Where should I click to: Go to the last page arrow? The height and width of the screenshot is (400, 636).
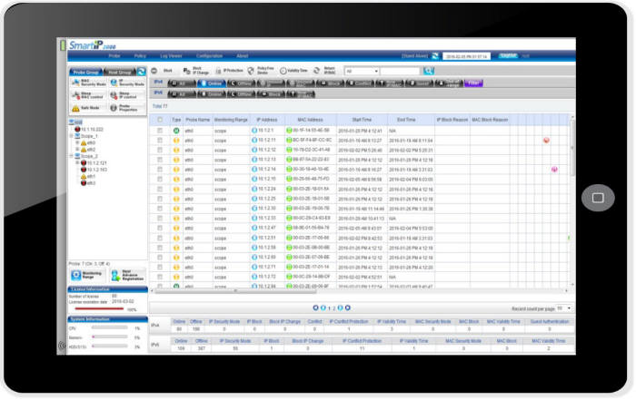click(348, 308)
